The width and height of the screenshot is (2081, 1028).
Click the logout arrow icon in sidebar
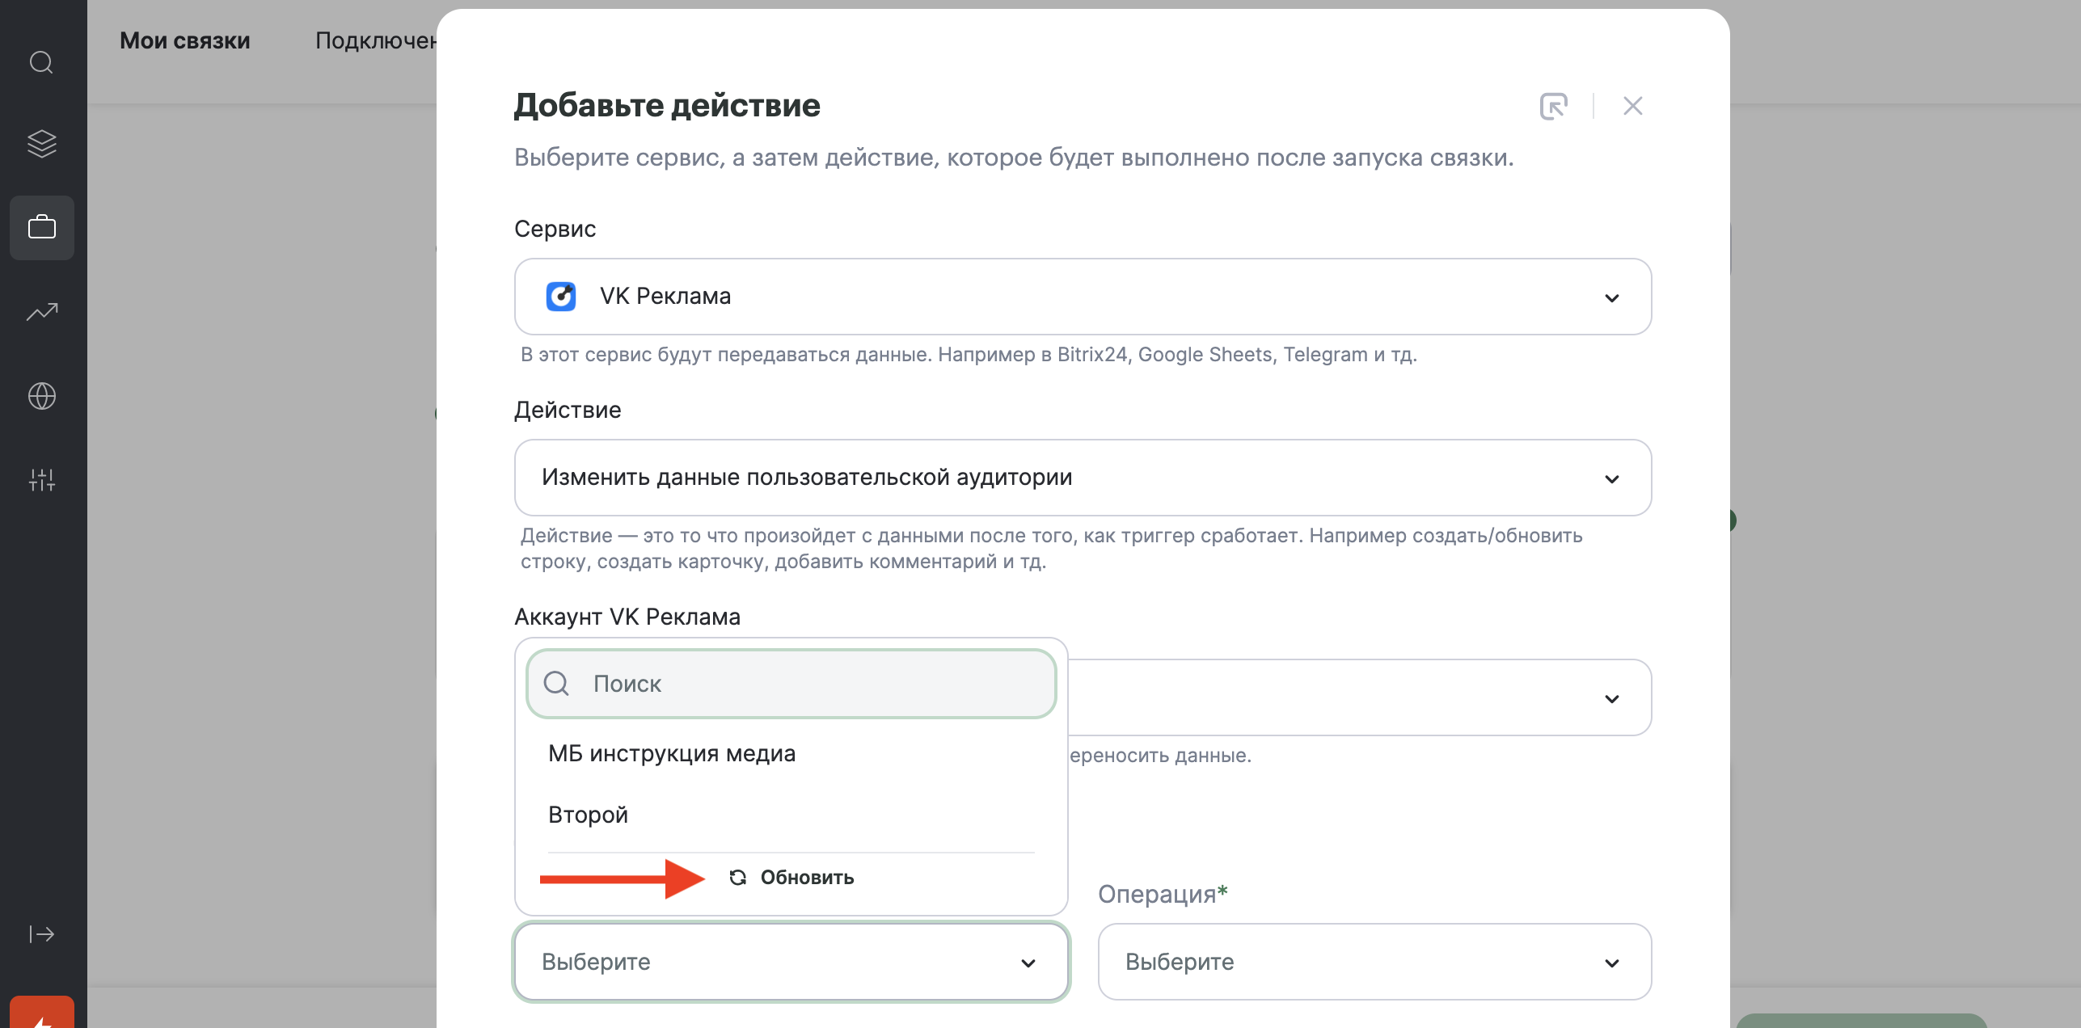coord(42,934)
